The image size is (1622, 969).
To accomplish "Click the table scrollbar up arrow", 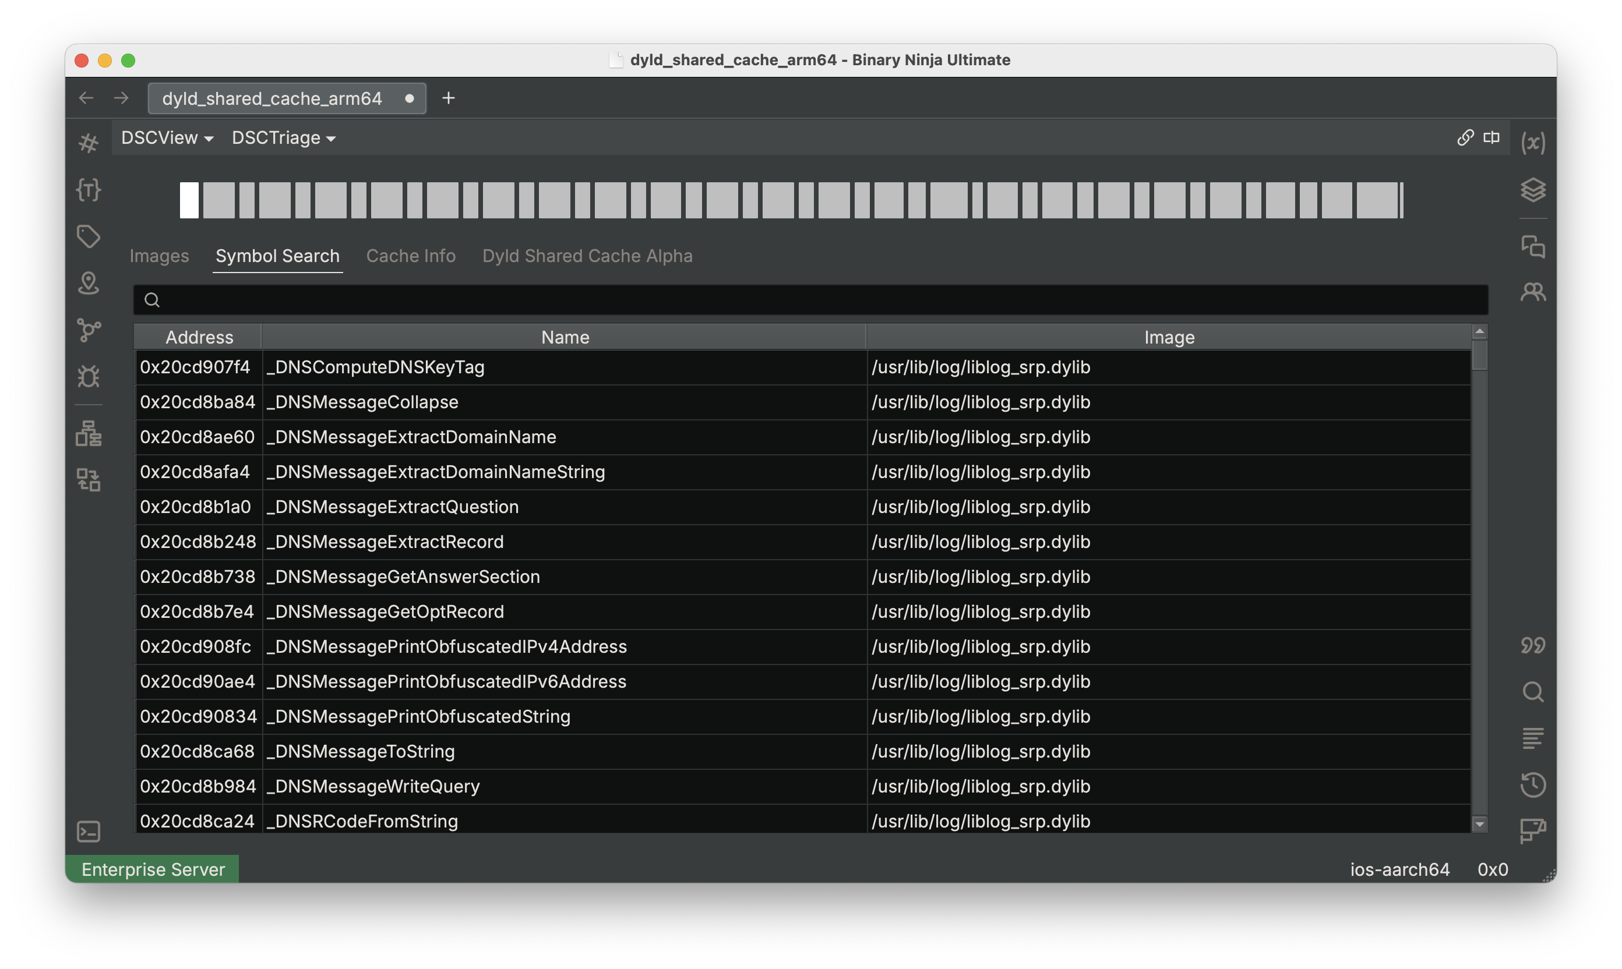I will point(1479,332).
